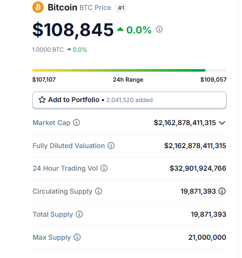Show Market Cap info tooltip icon
This screenshot has width=242, height=258.
click(x=76, y=122)
